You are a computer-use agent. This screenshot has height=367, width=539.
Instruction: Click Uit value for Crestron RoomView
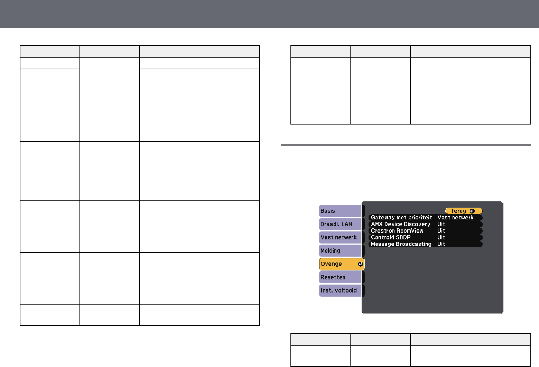(441, 231)
